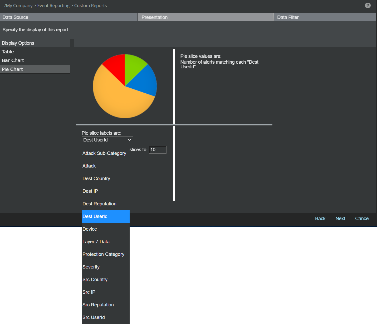Choose Device from the dropdown list
This screenshot has width=377, height=324.
[106, 229]
